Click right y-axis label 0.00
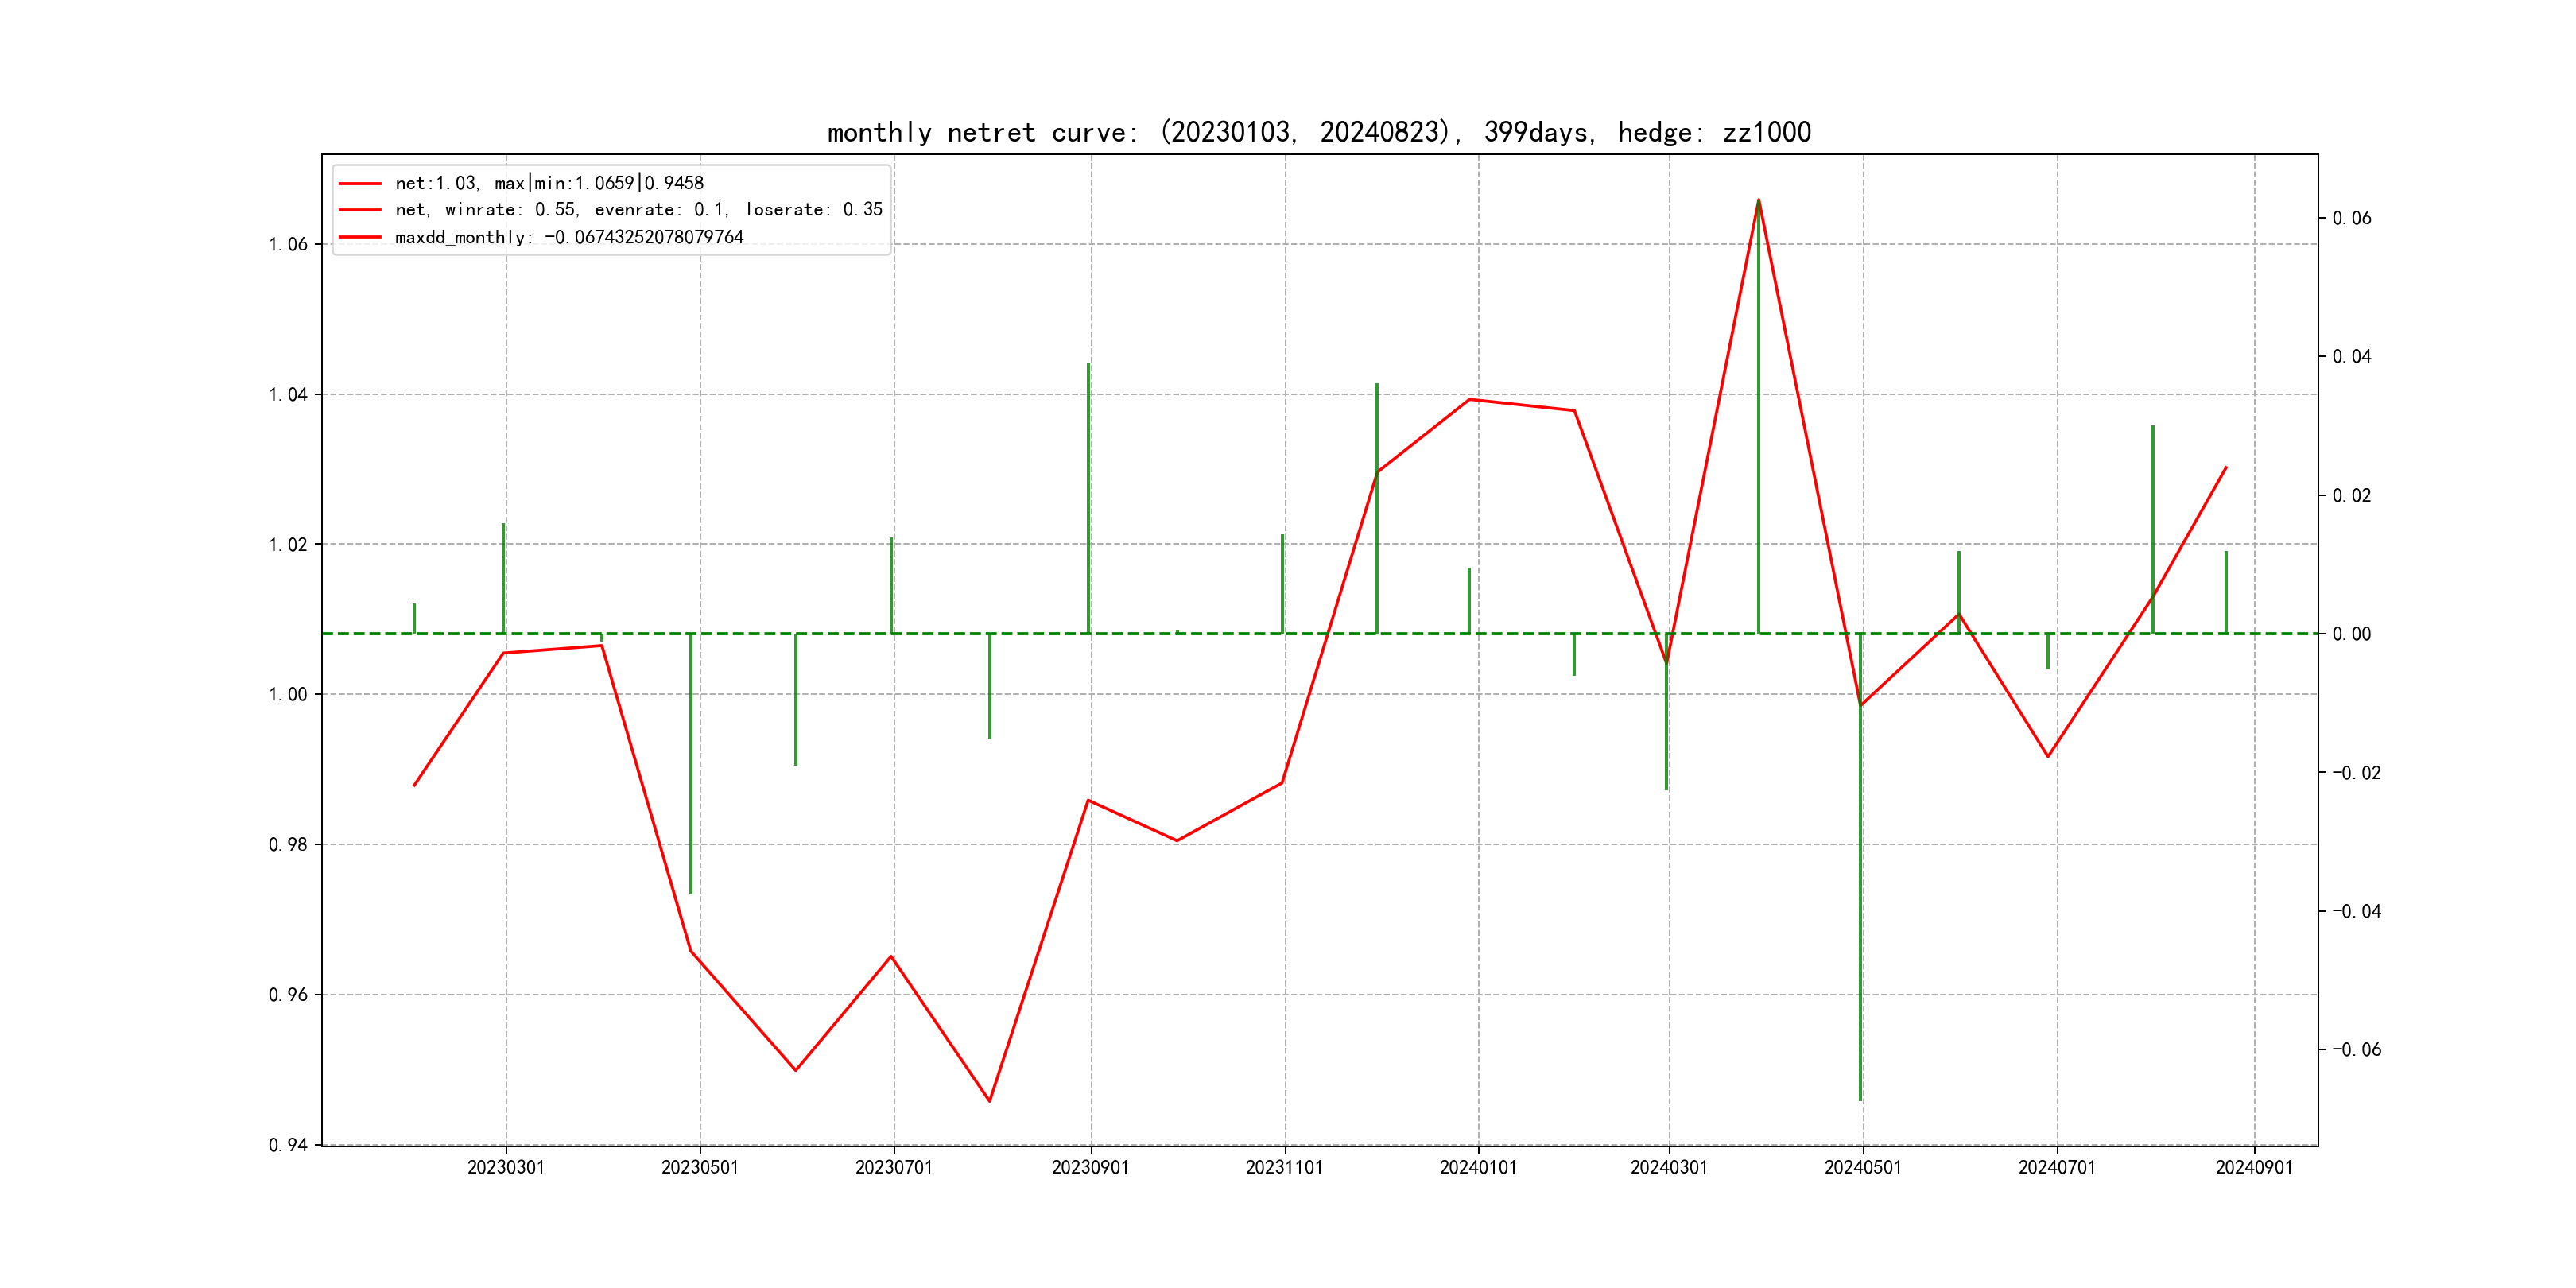This screenshot has width=2576, height=1288. point(2352,634)
